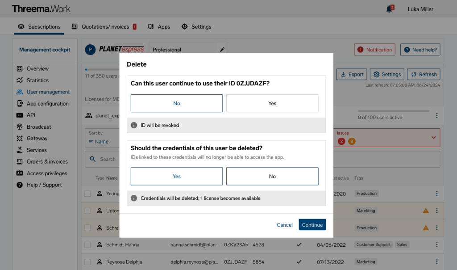
Task: Check the checkbox on Reynosa Delphia's row
Action: (88, 262)
